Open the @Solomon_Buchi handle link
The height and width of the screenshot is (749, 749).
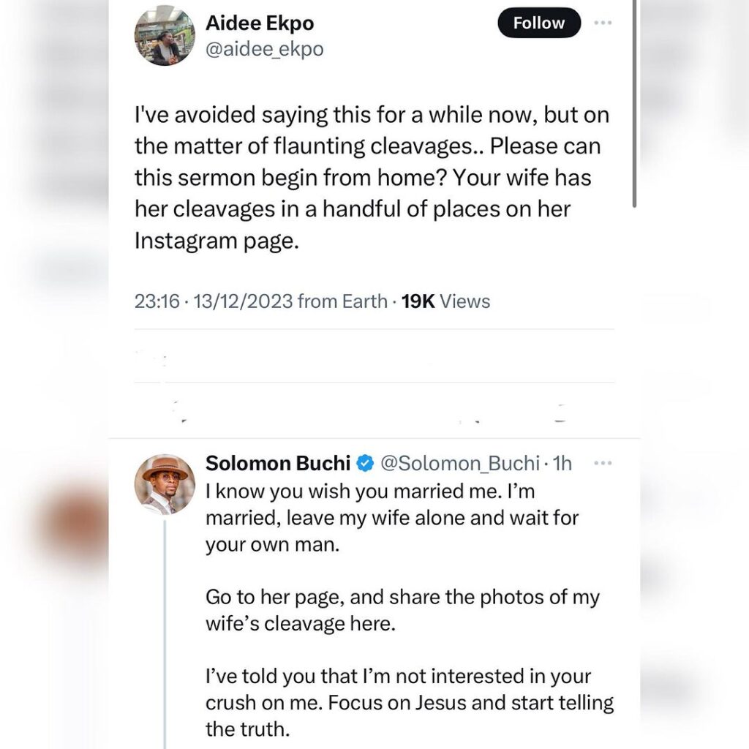point(461,463)
